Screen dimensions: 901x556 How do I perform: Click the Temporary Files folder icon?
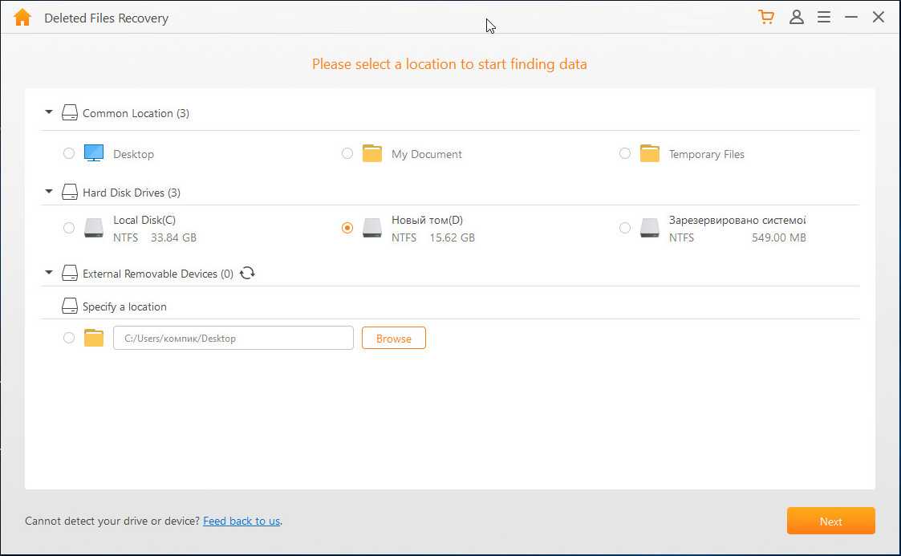click(649, 153)
